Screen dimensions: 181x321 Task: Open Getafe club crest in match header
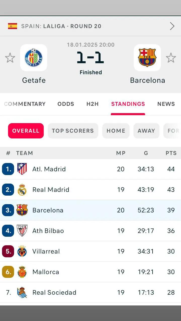tap(34, 58)
